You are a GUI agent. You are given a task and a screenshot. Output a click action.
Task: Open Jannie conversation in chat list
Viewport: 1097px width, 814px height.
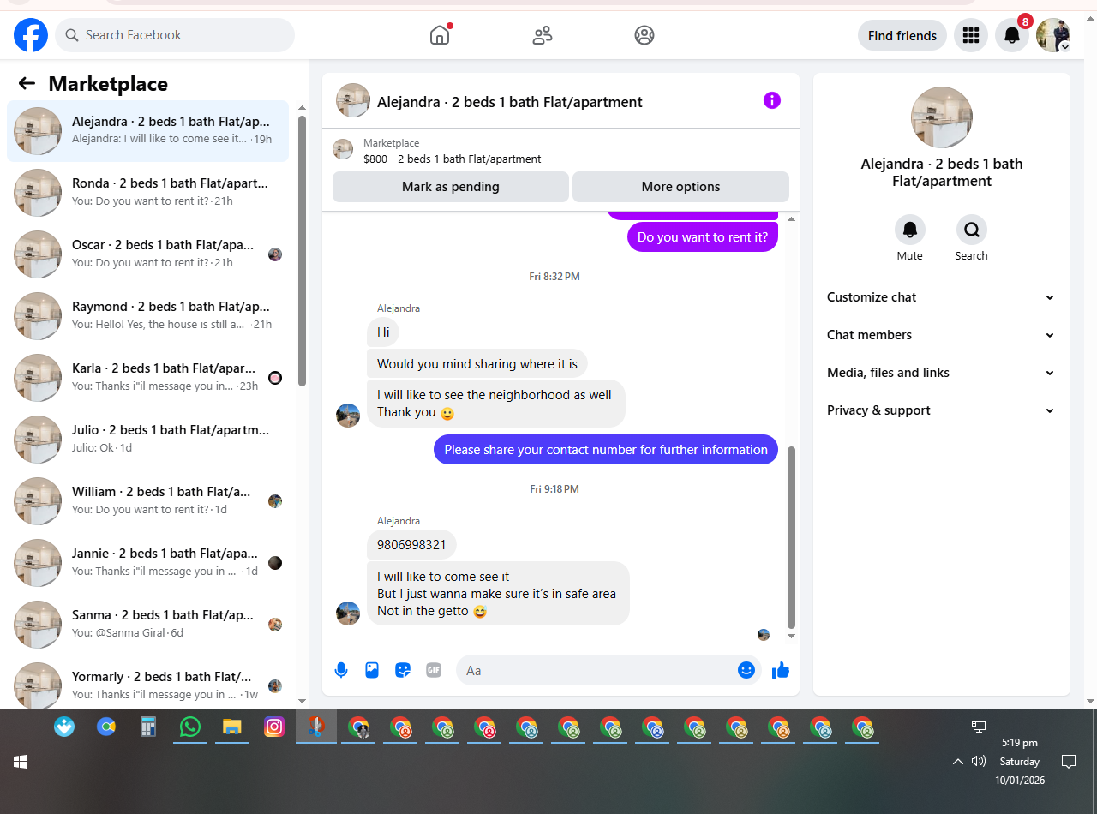point(147,562)
